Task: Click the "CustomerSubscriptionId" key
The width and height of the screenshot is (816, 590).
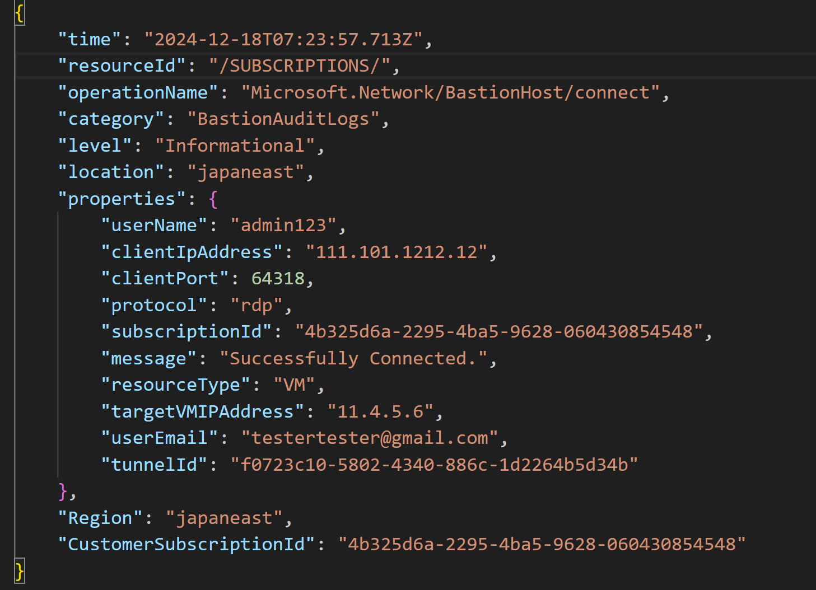Action: (186, 545)
